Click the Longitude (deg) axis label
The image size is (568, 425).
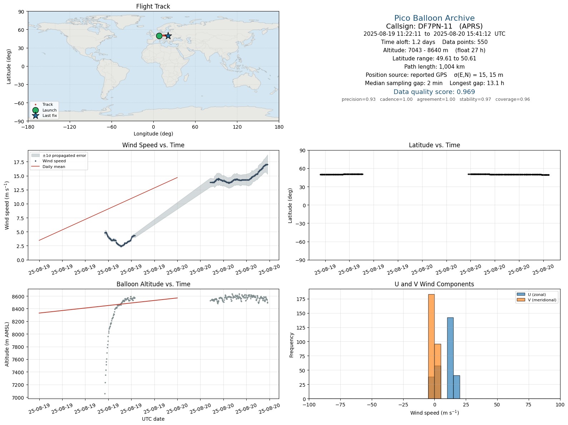pos(153,134)
